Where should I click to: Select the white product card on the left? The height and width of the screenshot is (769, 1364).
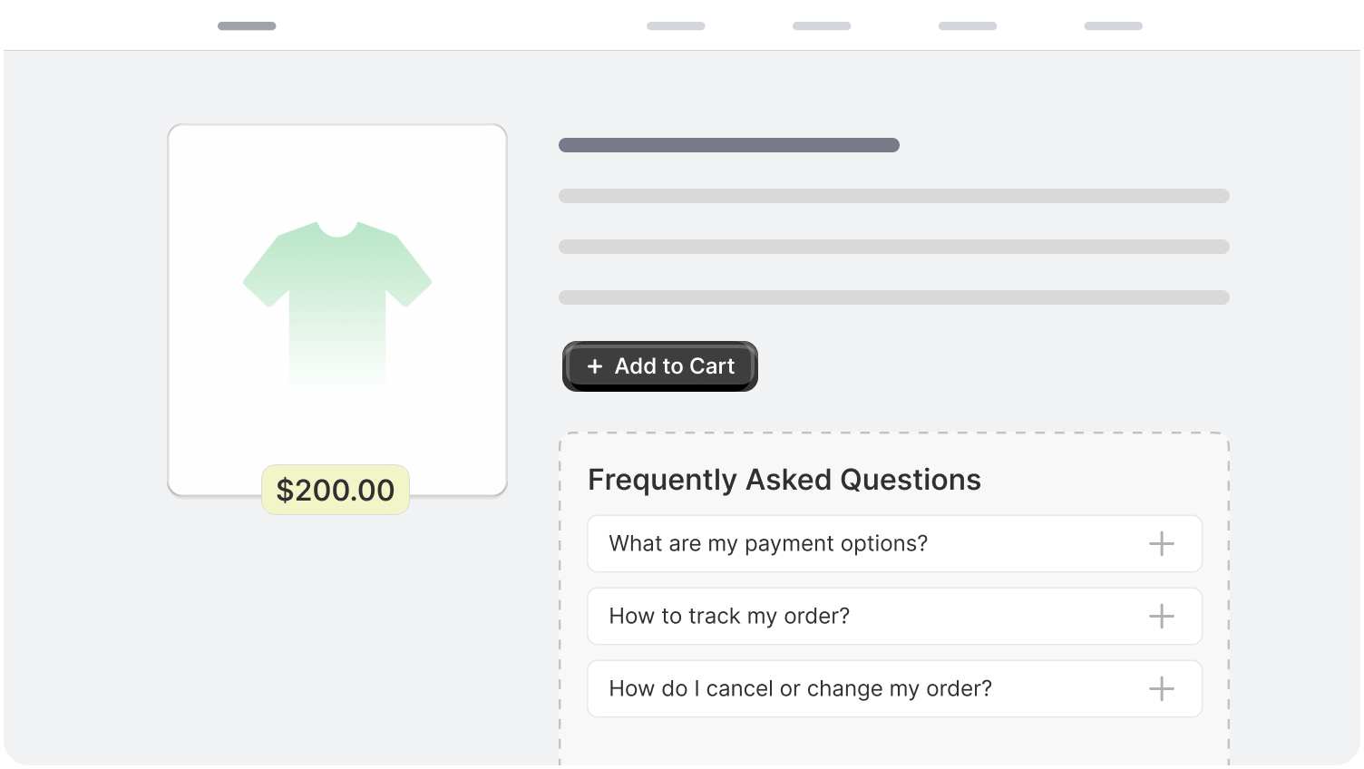337,308
